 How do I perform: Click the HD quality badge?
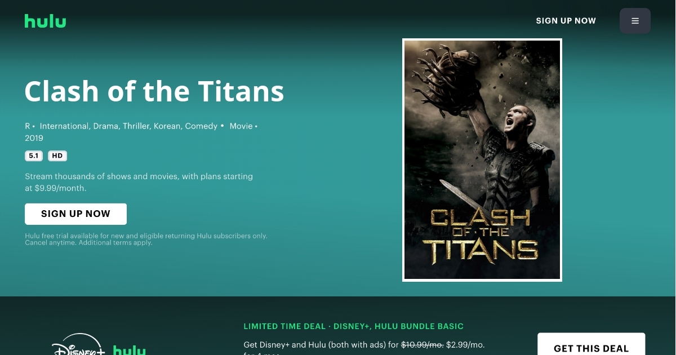tap(57, 156)
